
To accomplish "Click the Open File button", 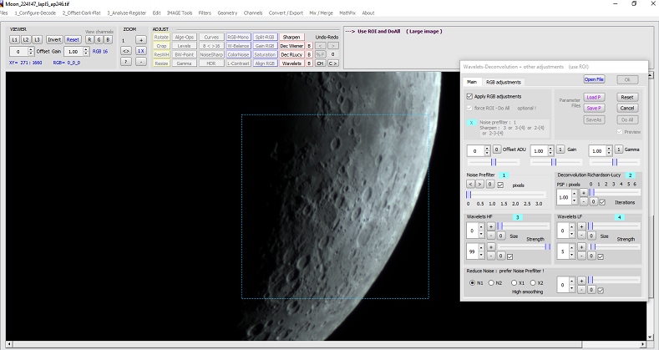I will click(594, 79).
